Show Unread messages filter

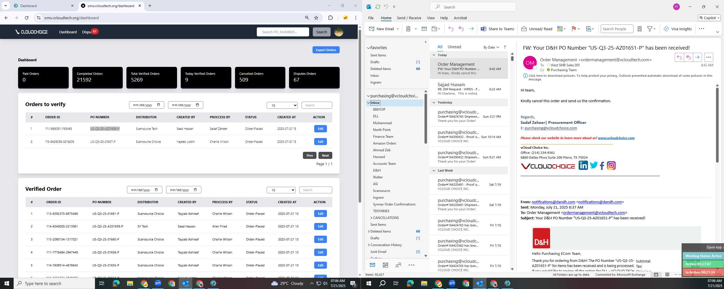[x=454, y=47]
